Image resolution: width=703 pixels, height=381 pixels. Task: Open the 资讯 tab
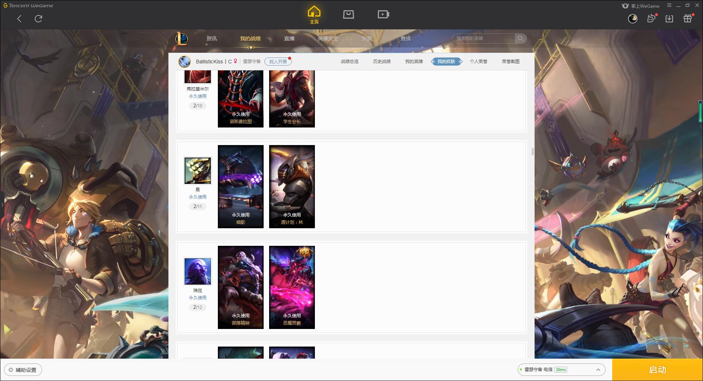pos(212,38)
